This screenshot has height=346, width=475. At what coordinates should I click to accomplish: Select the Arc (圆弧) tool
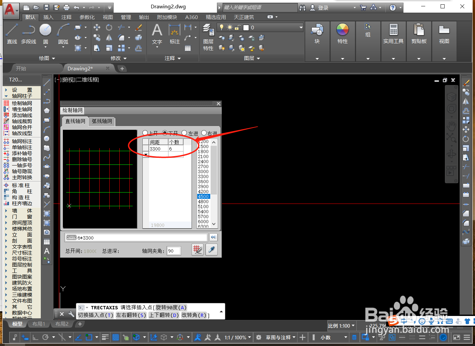tap(63, 34)
